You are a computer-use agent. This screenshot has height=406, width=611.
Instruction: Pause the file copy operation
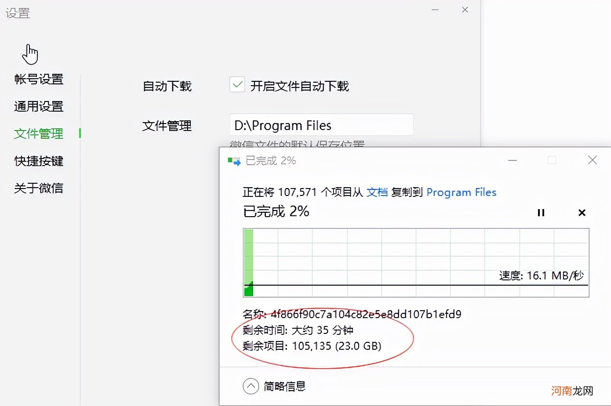pos(541,213)
